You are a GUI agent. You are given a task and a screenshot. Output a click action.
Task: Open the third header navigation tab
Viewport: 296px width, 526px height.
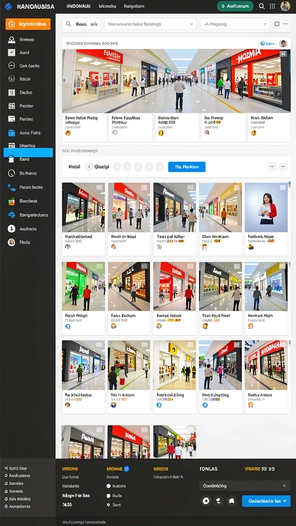tap(134, 6)
